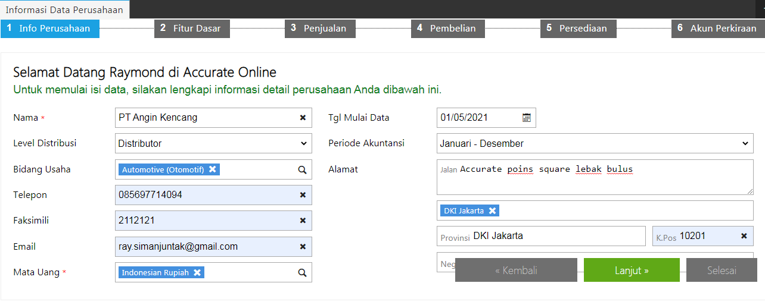Remove the Indonesian Rupiah tag
Viewport: 765px width, 305px height.
197,272
